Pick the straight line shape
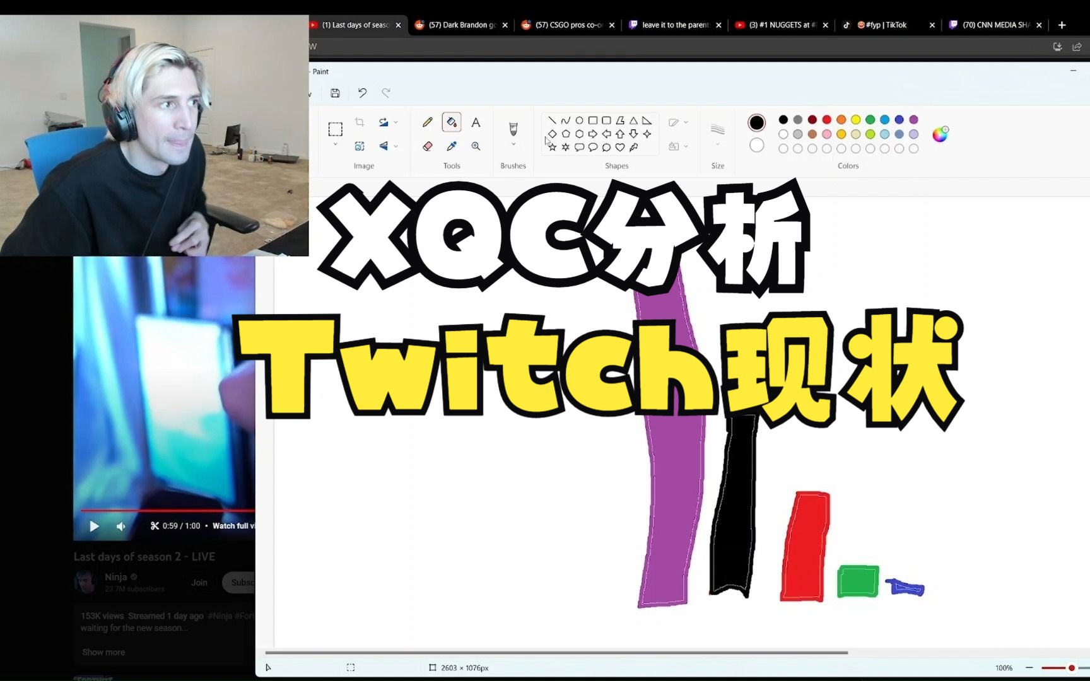This screenshot has width=1090, height=681. tap(552, 120)
